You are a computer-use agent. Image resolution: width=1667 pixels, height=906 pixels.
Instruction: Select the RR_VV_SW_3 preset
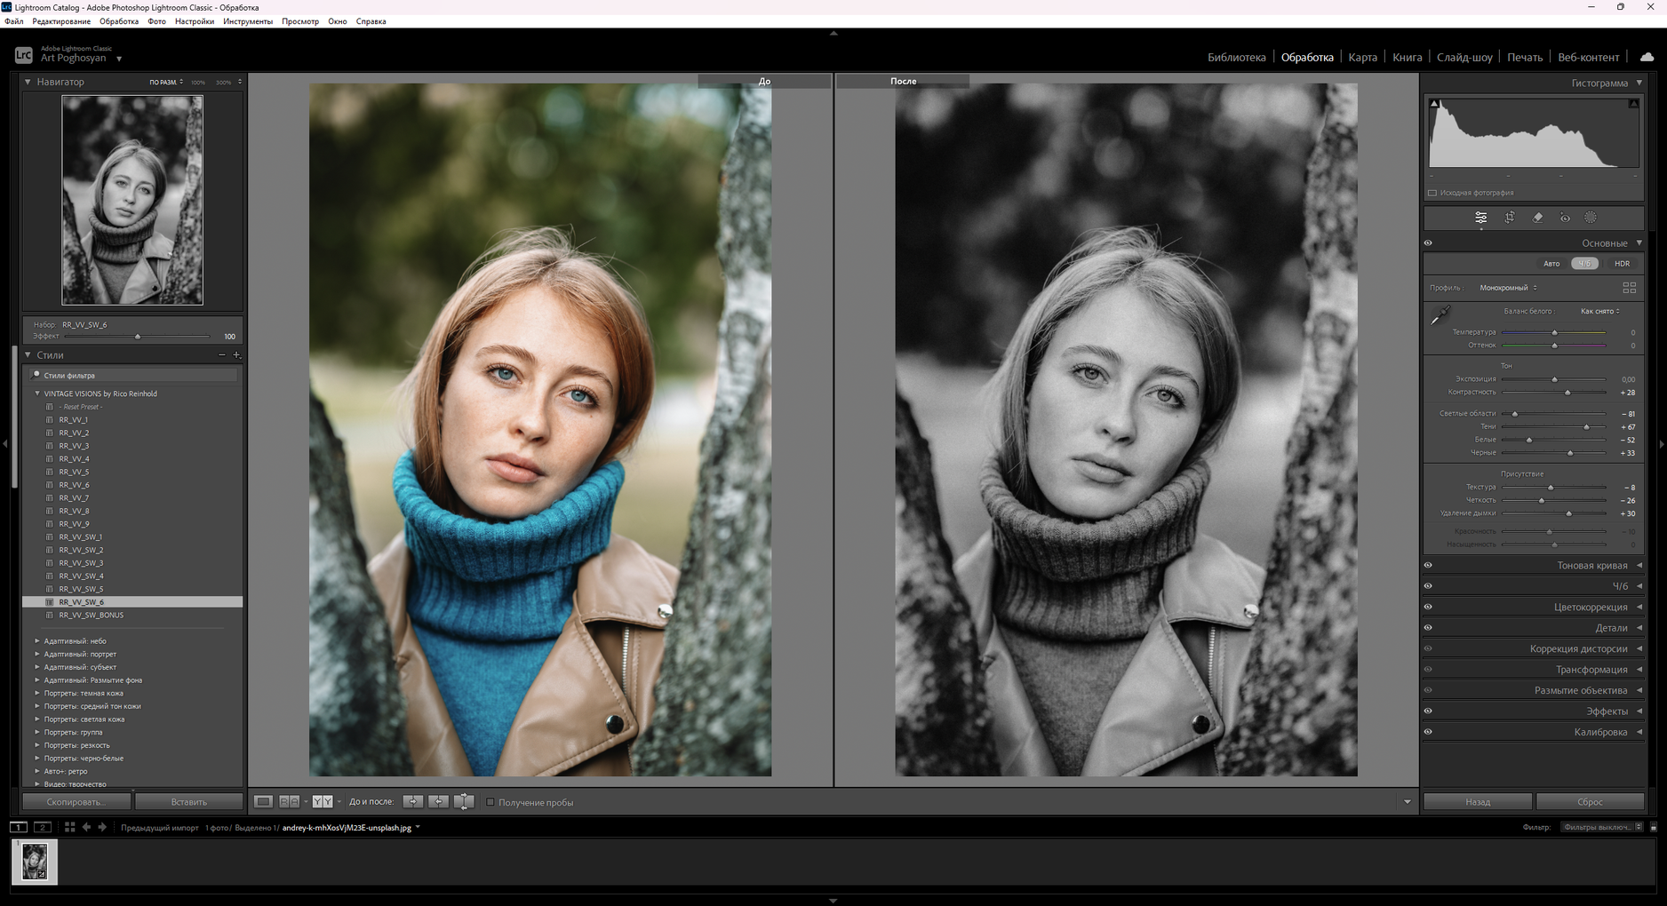(81, 563)
